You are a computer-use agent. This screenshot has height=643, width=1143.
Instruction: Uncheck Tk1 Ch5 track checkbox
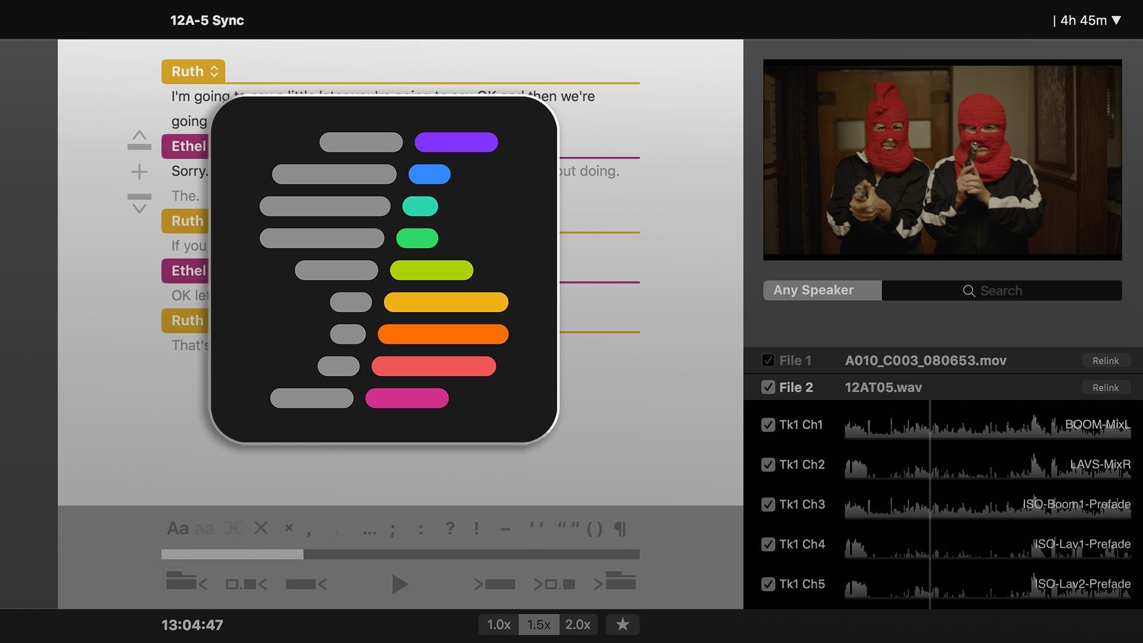767,584
